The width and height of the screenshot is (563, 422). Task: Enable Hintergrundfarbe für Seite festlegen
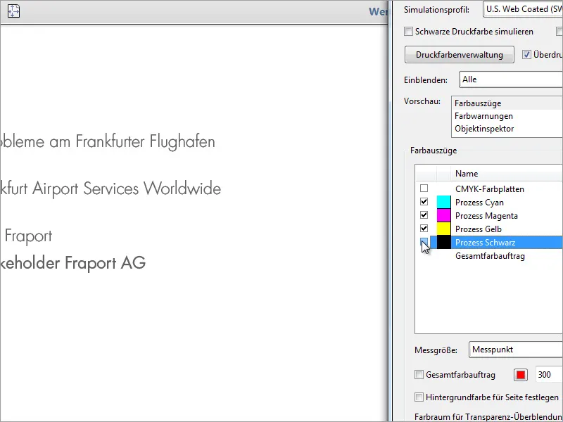[x=419, y=397]
